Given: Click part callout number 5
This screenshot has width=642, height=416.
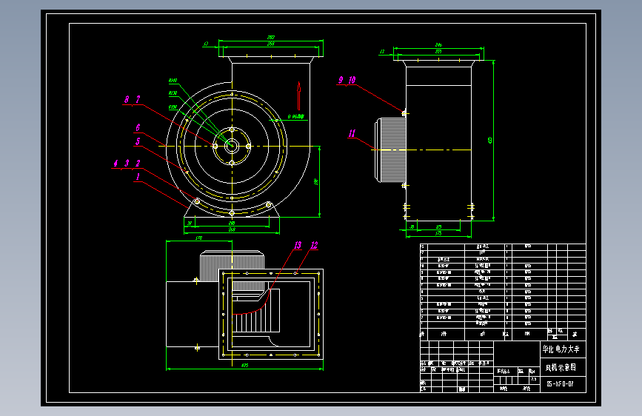Looking at the screenshot, I should point(138,141).
